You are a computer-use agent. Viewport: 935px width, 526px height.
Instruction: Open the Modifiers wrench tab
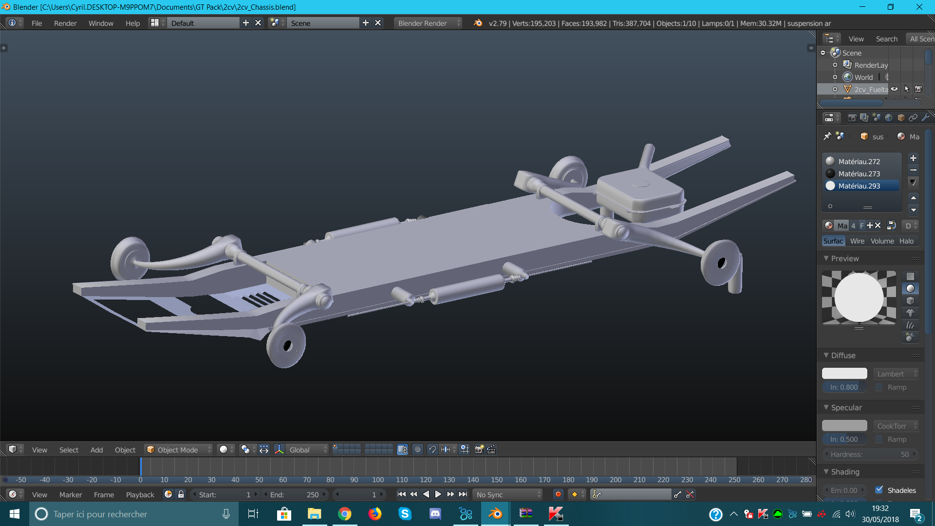[x=925, y=118]
